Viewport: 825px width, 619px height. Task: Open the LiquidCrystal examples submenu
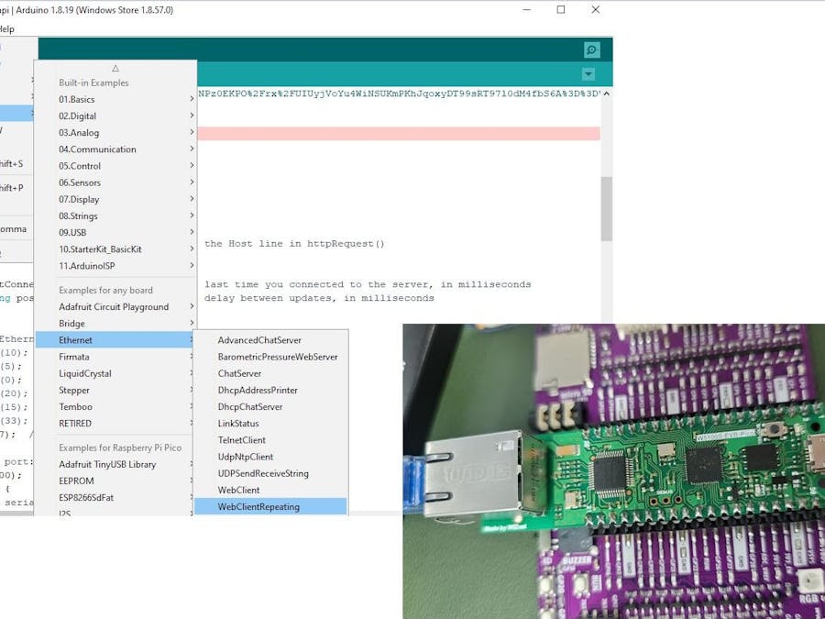[x=115, y=373]
